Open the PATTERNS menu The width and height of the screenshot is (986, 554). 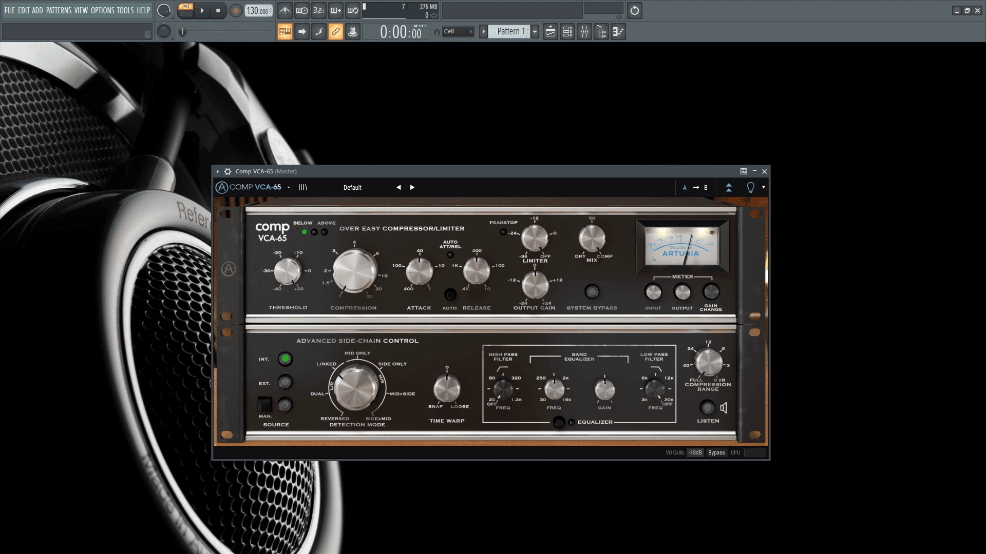[59, 10]
